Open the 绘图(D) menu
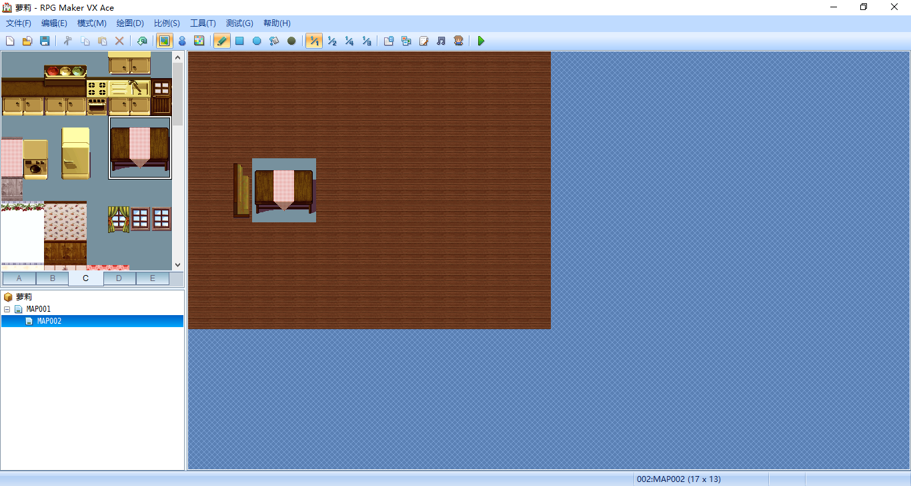911x486 pixels. 130,23
